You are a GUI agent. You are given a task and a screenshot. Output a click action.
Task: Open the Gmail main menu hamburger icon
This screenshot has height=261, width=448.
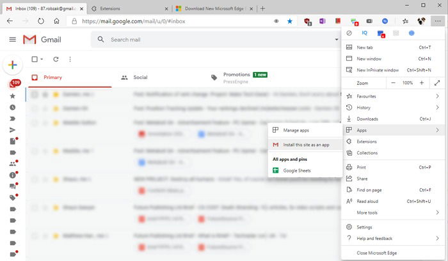[13, 40]
